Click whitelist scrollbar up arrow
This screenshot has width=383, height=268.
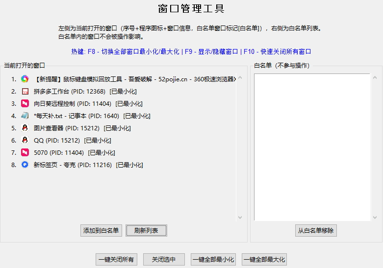click(x=375, y=77)
